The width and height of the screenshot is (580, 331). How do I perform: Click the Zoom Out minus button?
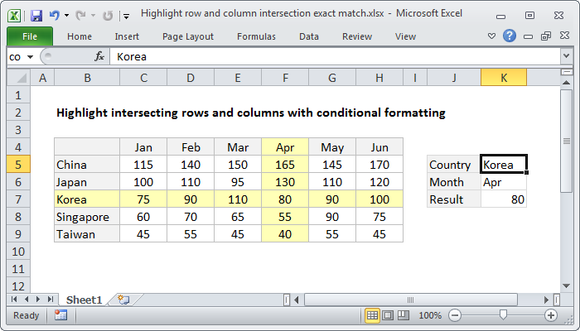[455, 315]
